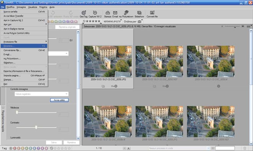Select Rinomina... in the File menu
The height and width of the screenshot is (151, 253).
click(x=24, y=46)
